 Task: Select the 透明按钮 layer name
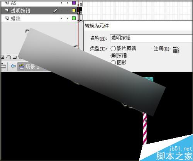click(20, 11)
